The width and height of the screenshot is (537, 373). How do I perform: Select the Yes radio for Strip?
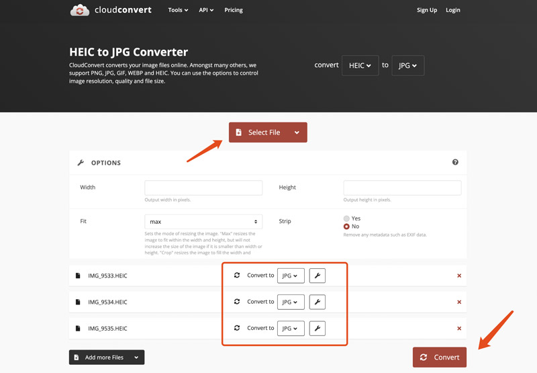(346, 218)
